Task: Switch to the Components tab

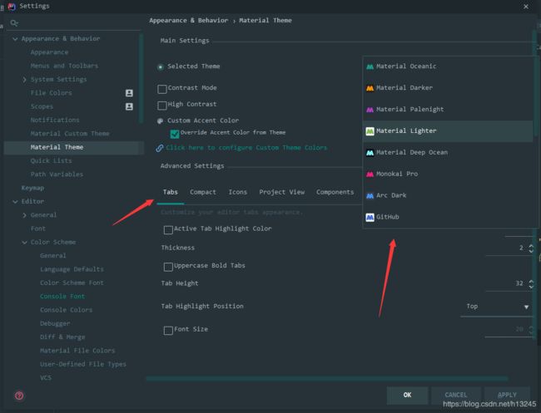Action: (x=335, y=192)
